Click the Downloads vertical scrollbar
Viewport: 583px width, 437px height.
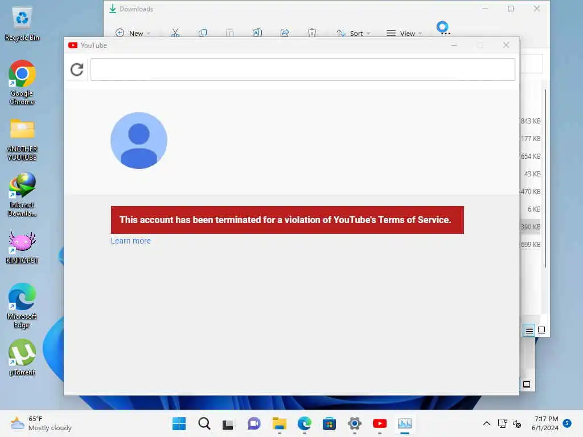point(545,178)
